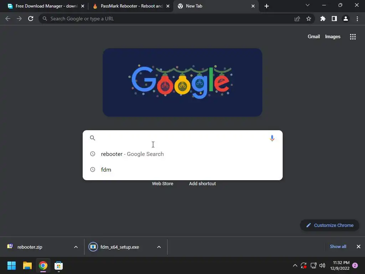
Task: Expand the fdm_x64_setup.exe download options
Action: 159,247
